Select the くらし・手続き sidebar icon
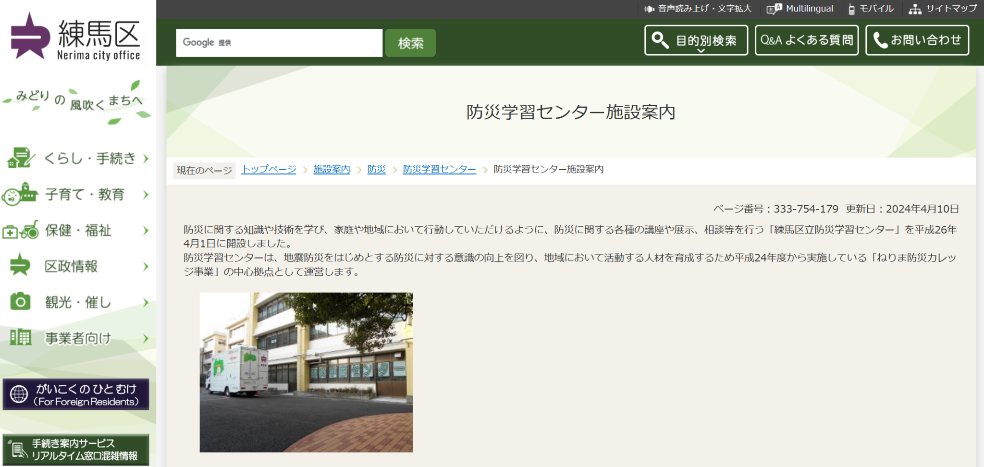The width and height of the screenshot is (984, 467). (x=20, y=158)
